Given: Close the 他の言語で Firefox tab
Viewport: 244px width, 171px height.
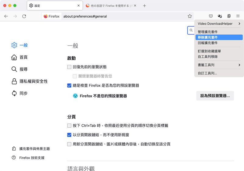Looking at the screenshot, I should (x=135, y=5).
